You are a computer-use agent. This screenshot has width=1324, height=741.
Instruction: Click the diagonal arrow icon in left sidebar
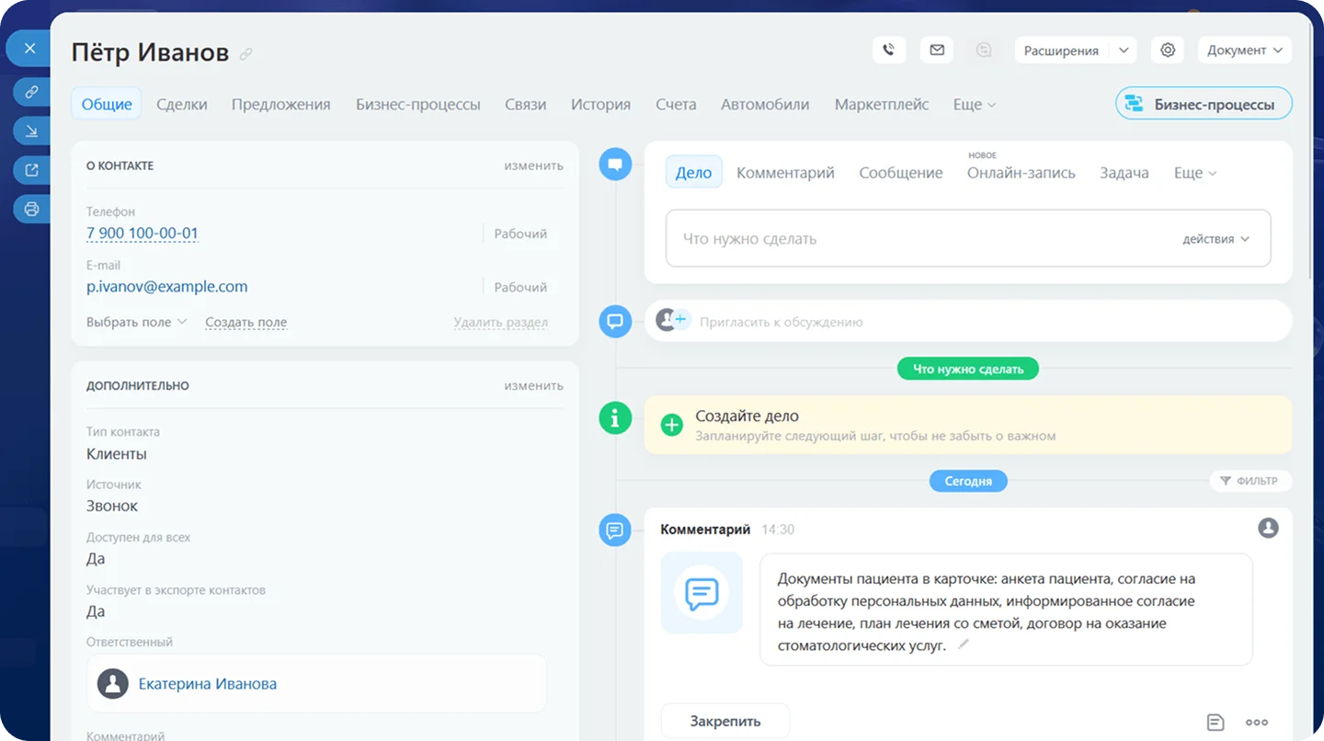[31, 131]
